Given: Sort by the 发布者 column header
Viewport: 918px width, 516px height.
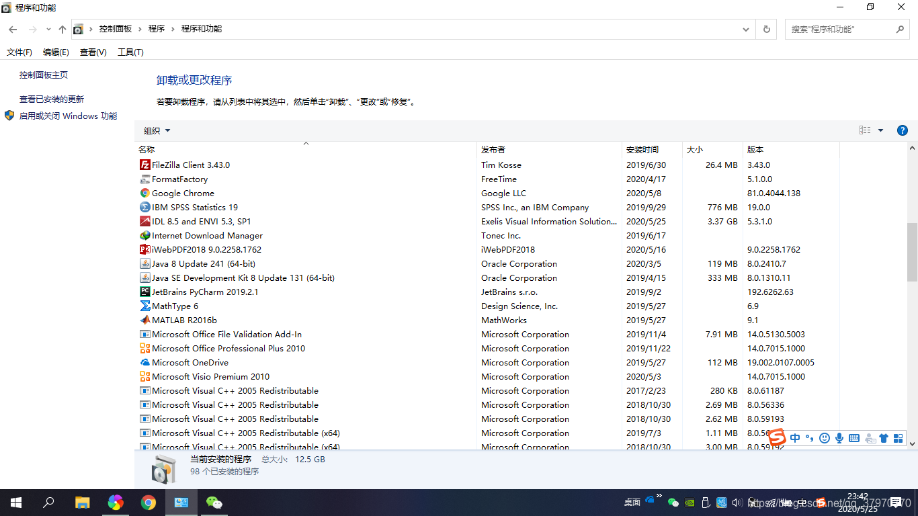Looking at the screenshot, I should click(550, 149).
